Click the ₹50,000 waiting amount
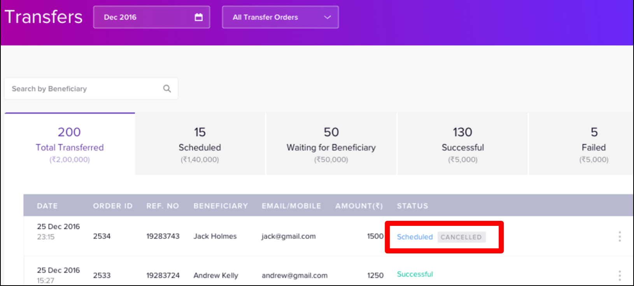 (x=331, y=159)
